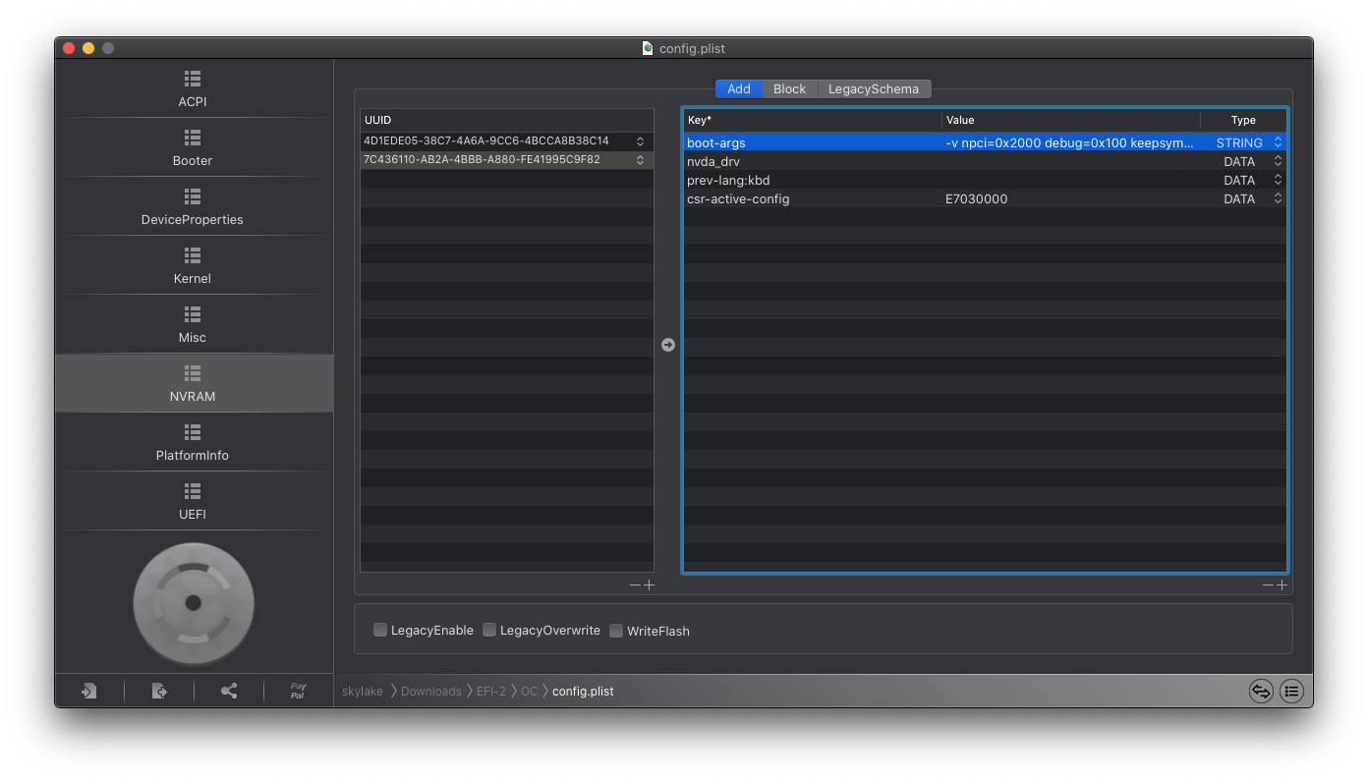Toggle the LegacyOverwrite checkbox
1368x780 pixels.
pyautogui.click(x=489, y=631)
